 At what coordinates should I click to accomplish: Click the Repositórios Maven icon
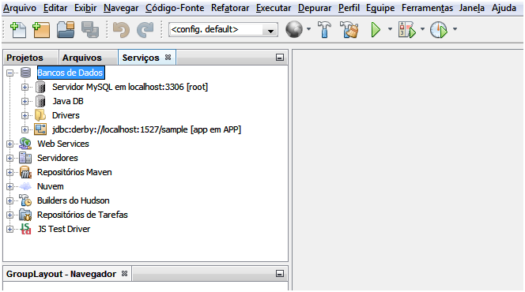click(x=25, y=172)
